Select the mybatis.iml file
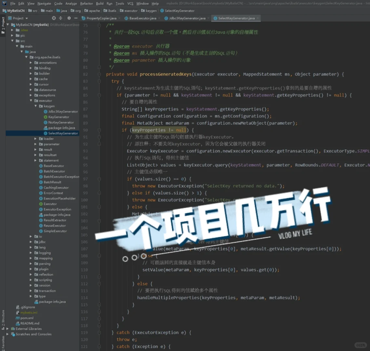 [26, 312]
